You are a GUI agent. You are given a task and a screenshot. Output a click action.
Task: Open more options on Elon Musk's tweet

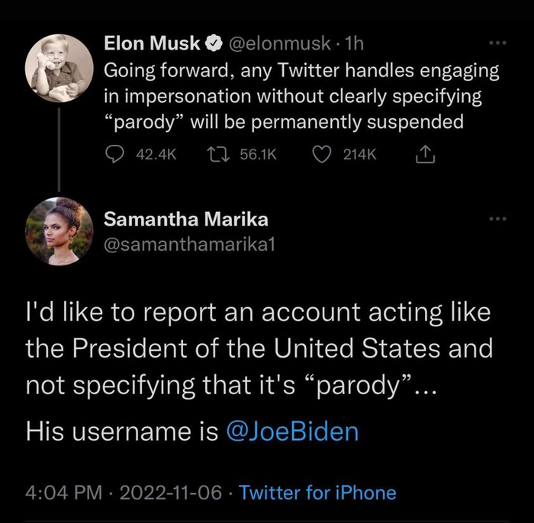(498, 44)
